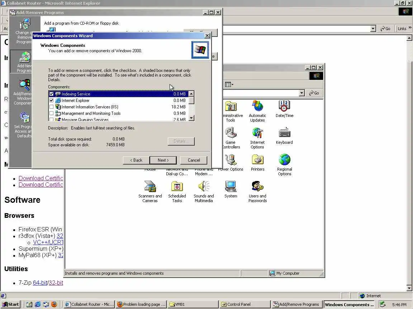Click the Control Panel address field
413x309 pixels.
coord(261,93)
